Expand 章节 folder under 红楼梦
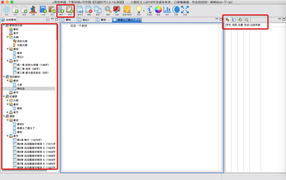 8,112
